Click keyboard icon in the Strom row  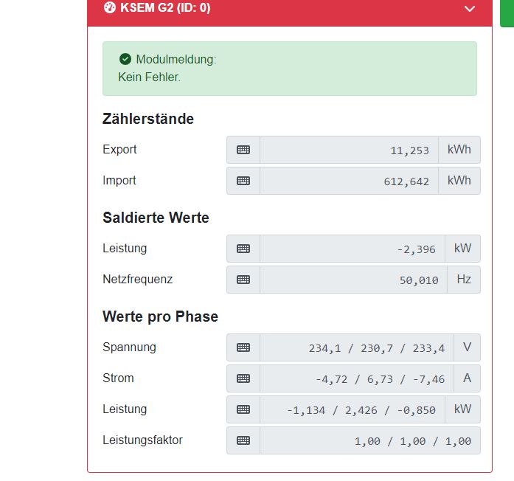click(243, 378)
